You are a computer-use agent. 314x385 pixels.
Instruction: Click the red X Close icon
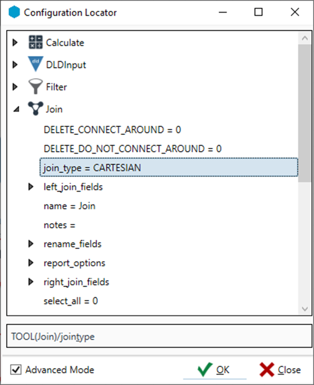[267, 370]
